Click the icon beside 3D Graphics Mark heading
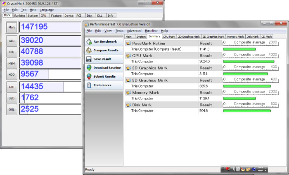289x175 pixels. point(128,80)
